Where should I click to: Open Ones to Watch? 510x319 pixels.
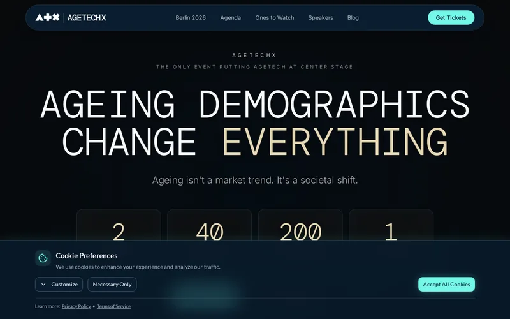click(x=275, y=18)
